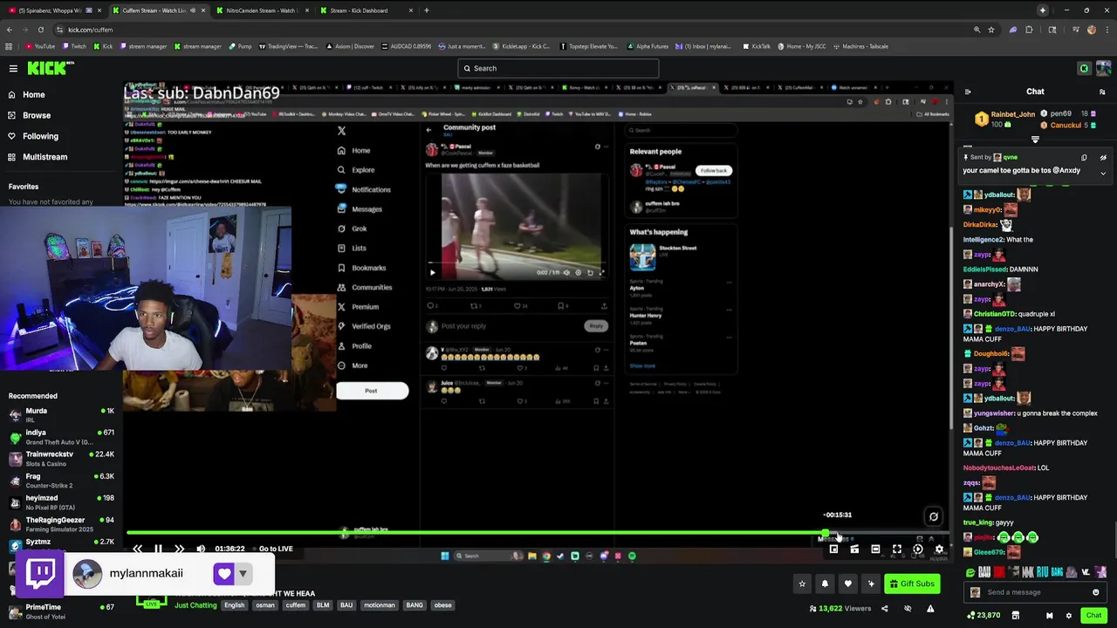Hide the pinned message
Screen dimensions: 1117x628
(x=1103, y=158)
